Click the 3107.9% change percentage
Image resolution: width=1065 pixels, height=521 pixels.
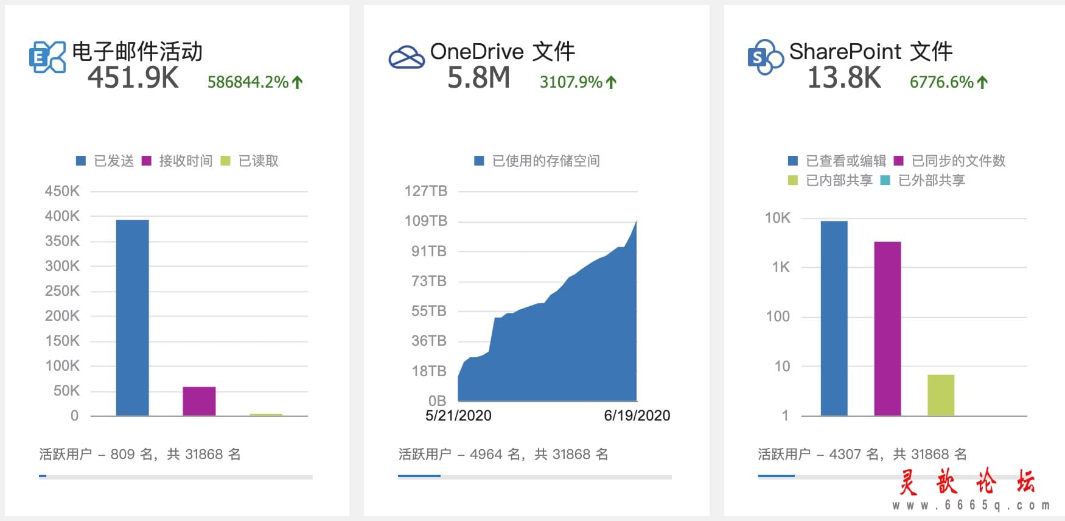(x=571, y=82)
